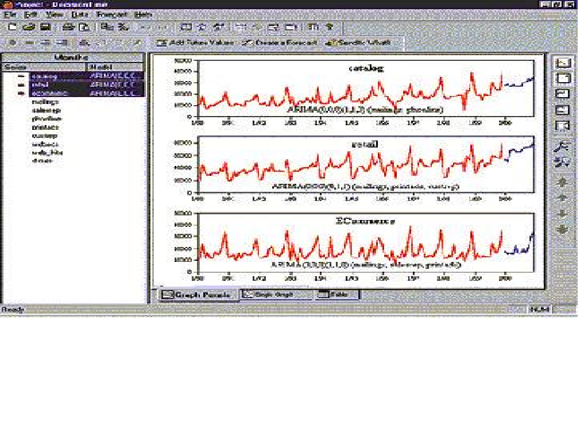Image resolution: width=588 pixels, height=440 pixels.
Task: Select the phonelines series in list
Action: tap(47, 118)
